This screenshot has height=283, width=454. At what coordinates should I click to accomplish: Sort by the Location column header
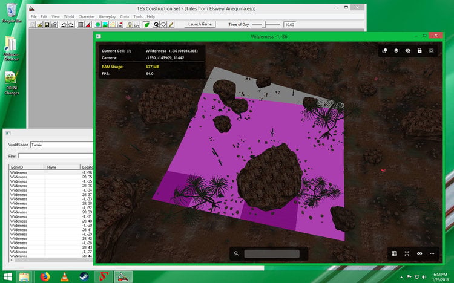[x=87, y=167]
